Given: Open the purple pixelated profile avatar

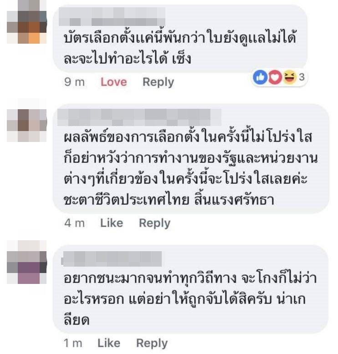Looking at the screenshot, I should click(x=27, y=262).
